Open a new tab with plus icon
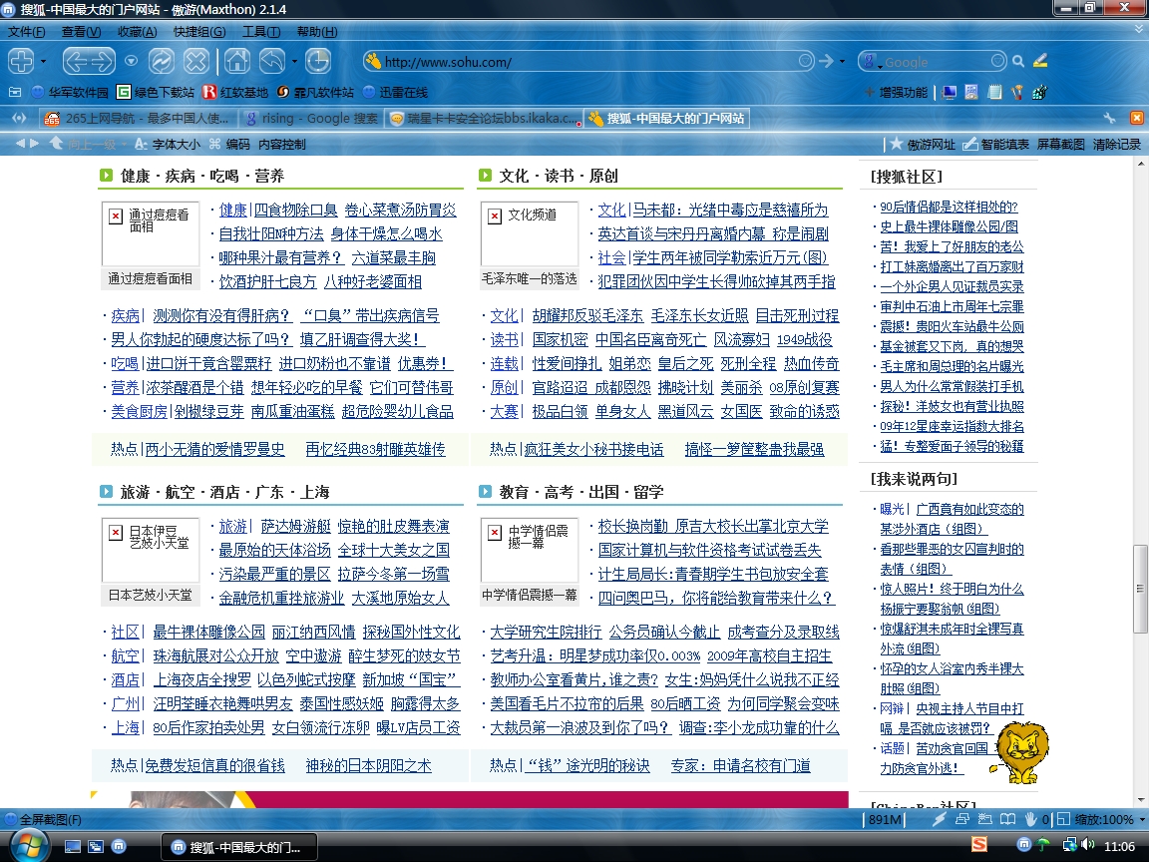 click(21, 61)
